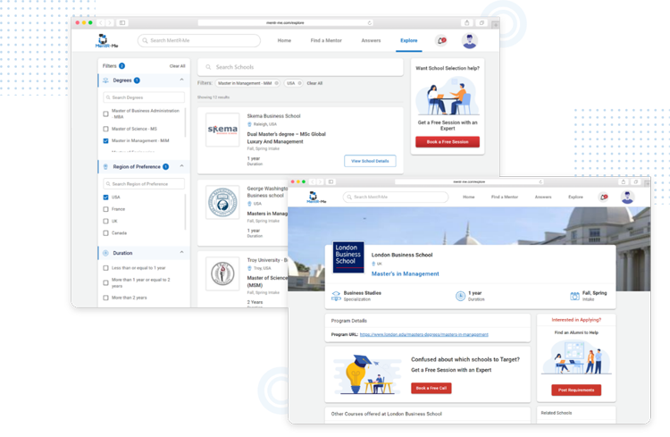Screen dimensions: 670x437
Task: Uncheck the USA region checkbox
Action: coord(105,197)
